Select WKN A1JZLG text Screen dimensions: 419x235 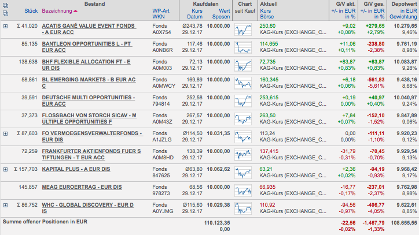click(x=162, y=140)
